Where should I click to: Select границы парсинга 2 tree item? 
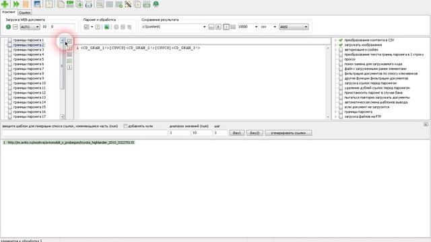[28, 45]
